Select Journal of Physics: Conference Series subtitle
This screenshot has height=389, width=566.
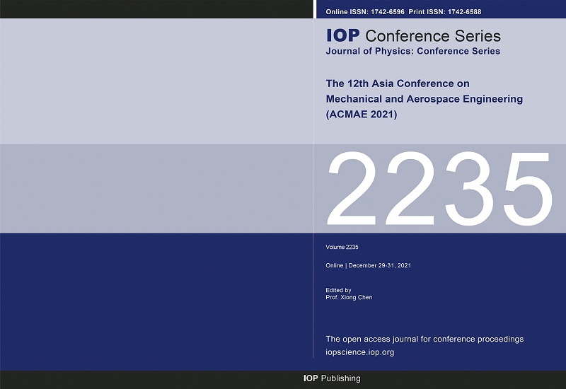pyautogui.click(x=413, y=51)
